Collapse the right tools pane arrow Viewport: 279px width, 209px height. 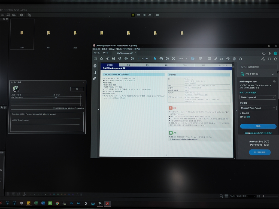pos(236,110)
